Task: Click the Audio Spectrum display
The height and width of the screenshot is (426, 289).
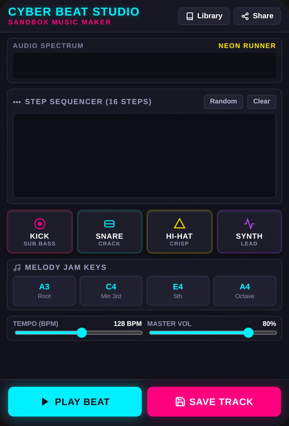Action: tap(144, 66)
